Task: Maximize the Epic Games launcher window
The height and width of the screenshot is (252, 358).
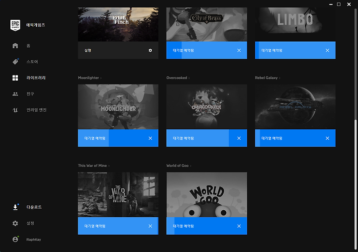Action: [x=339, y=4]
